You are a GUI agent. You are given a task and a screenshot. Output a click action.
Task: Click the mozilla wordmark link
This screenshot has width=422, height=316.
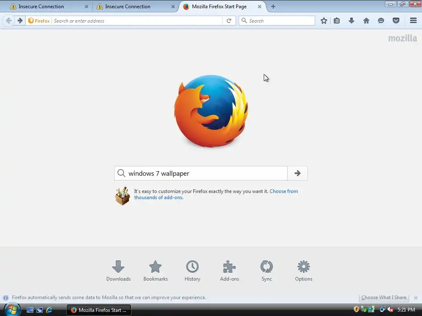[403, 38]
